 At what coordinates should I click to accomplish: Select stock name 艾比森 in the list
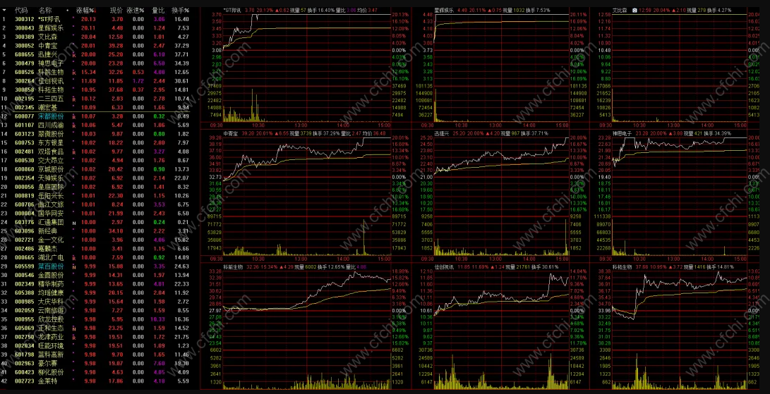pos(48,37)
